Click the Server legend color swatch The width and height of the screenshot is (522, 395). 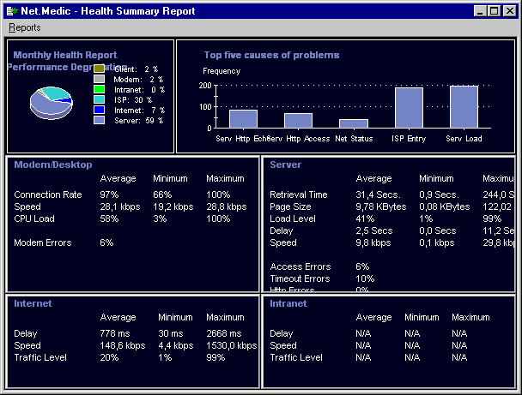(x=99, y=120)
